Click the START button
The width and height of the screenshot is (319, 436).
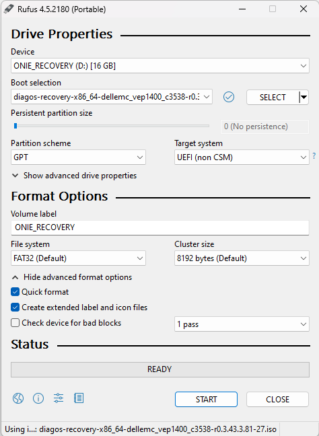pyautogui.click(x=206, y=400)
